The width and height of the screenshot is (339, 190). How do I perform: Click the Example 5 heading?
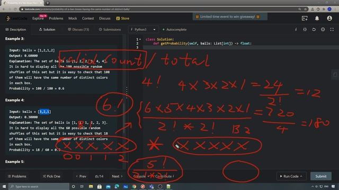[x=15, y=162]
